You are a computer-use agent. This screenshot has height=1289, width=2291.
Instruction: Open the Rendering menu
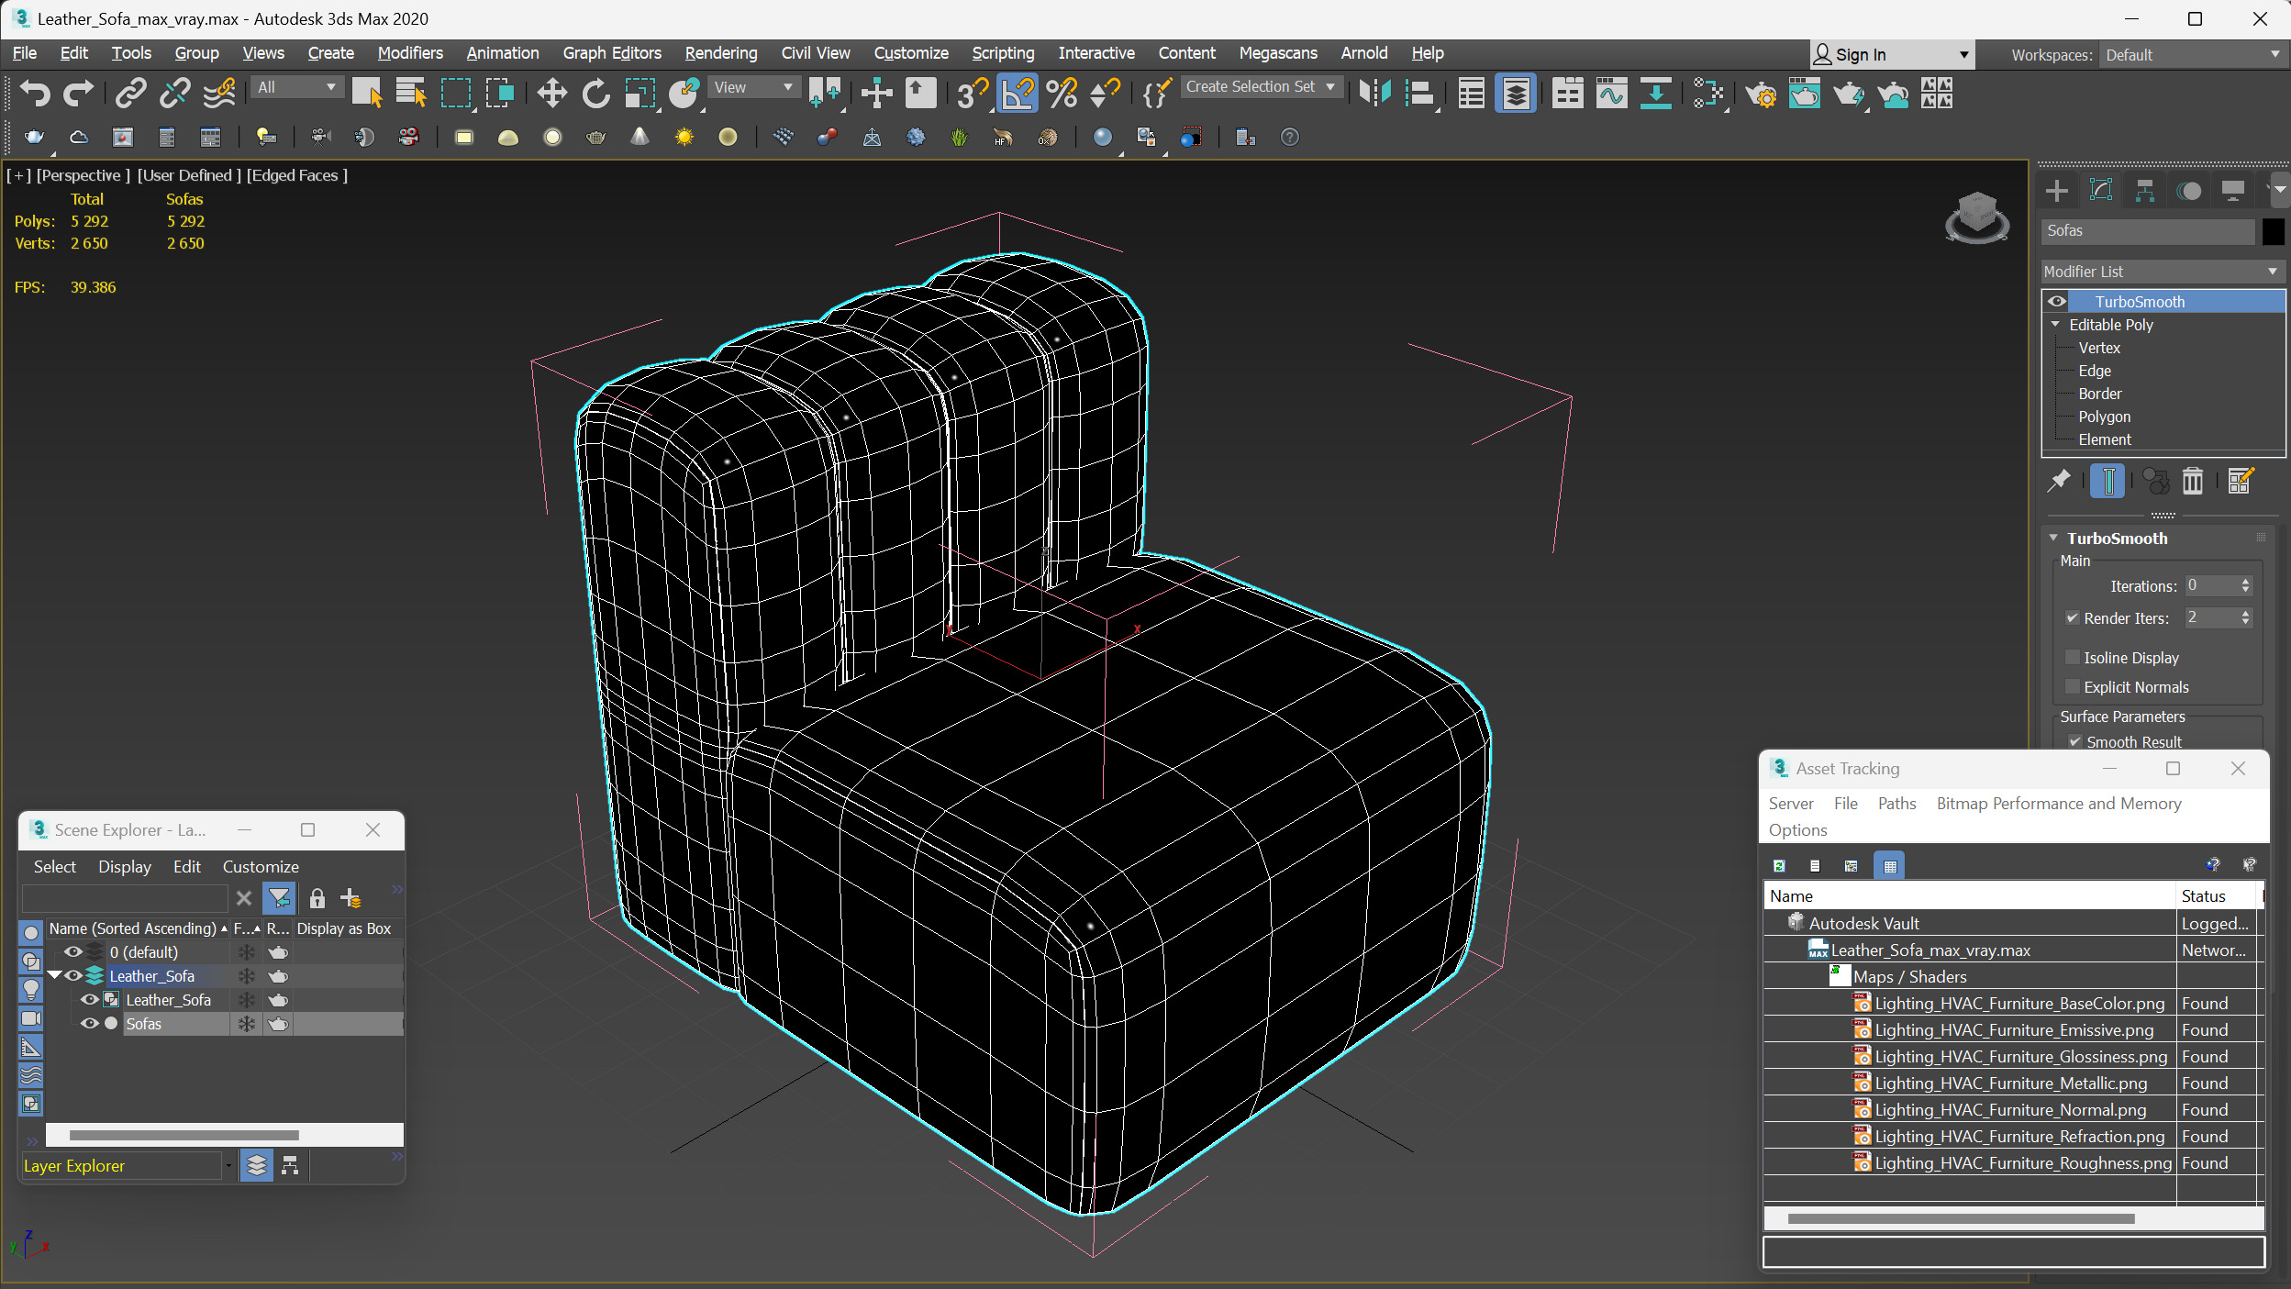coord(720,53)
